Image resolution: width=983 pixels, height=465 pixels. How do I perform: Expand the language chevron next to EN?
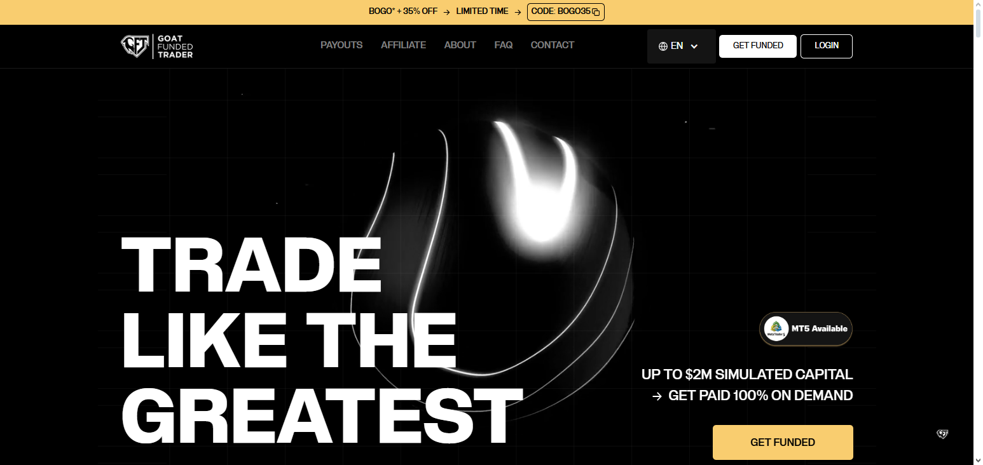click(x=694, y=46)
